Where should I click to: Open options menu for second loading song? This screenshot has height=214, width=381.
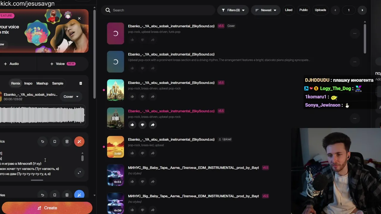(355, 62)
